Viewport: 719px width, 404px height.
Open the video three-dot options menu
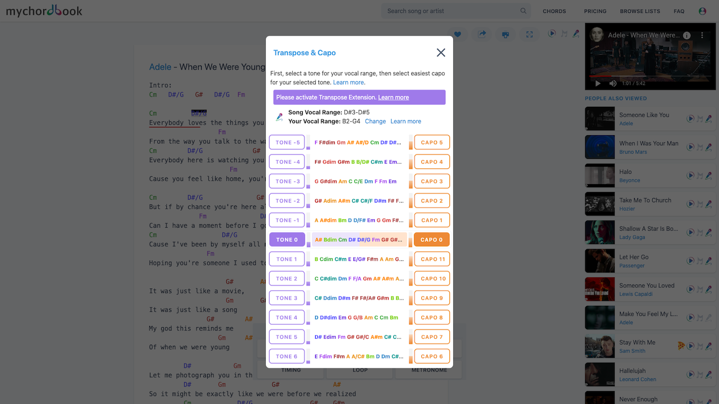pos(702,35)
